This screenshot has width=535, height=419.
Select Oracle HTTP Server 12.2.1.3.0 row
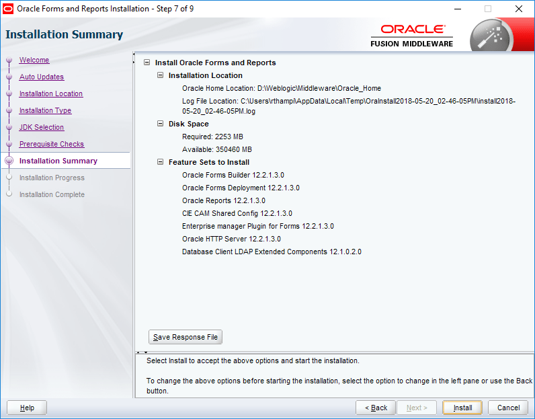tap(231, 239)
